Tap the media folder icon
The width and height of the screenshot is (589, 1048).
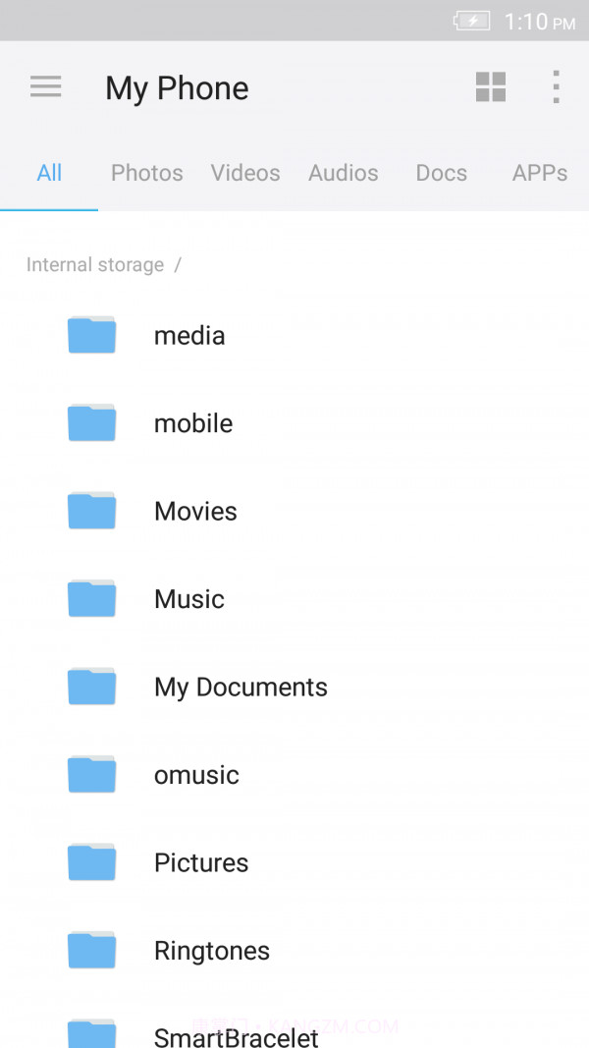pos(91,335)
